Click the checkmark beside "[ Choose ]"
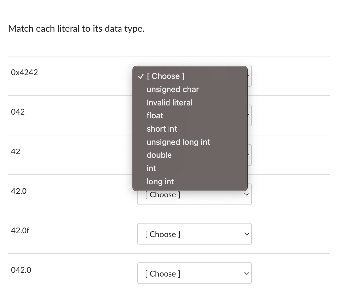 click(x=140, y=76)
